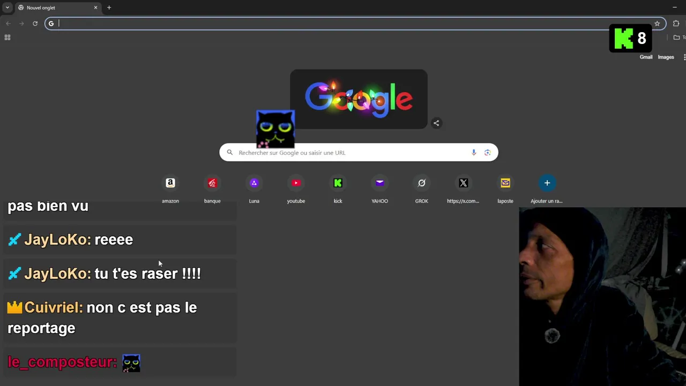Focus the Google search box
Screen dimensions: 686x386
(x=359, y=153)
